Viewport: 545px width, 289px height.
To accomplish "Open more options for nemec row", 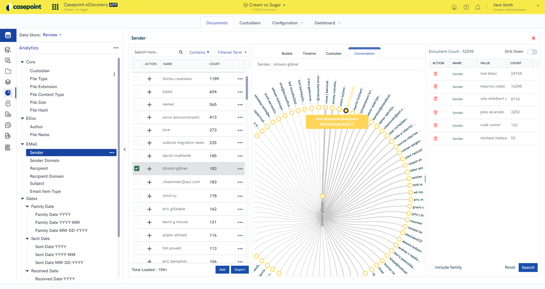I will click(x=240, y=105).
